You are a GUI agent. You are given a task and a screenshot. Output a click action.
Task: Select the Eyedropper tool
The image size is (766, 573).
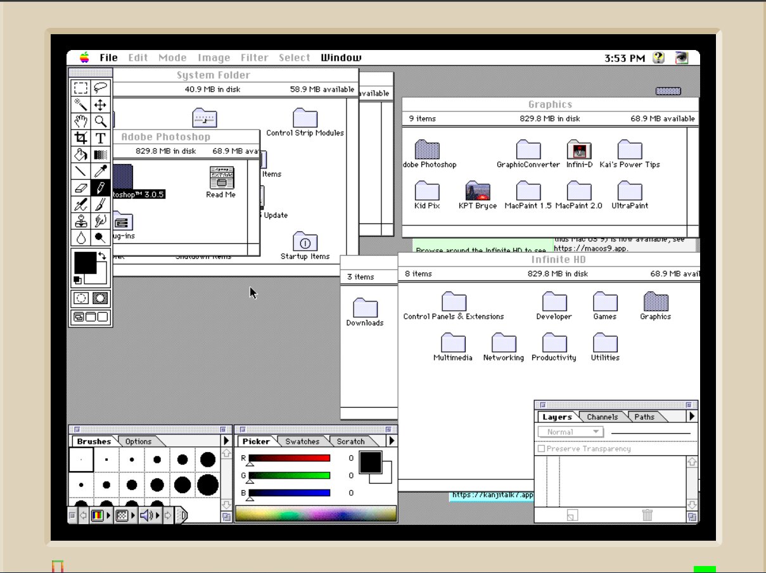click(100, 170)
